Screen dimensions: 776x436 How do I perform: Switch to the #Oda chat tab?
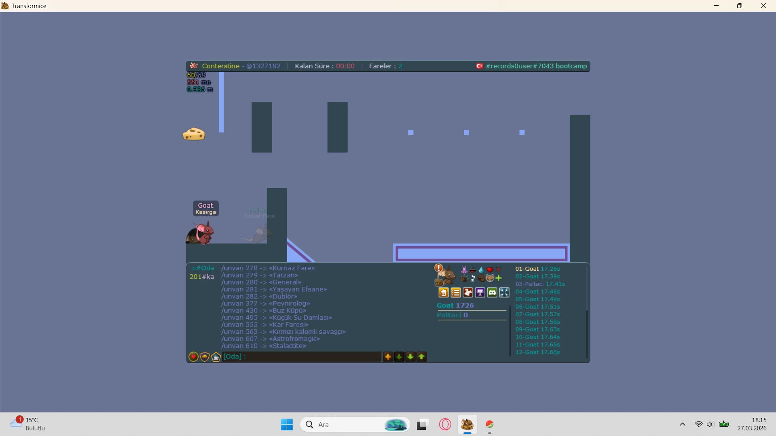(203, 268)
